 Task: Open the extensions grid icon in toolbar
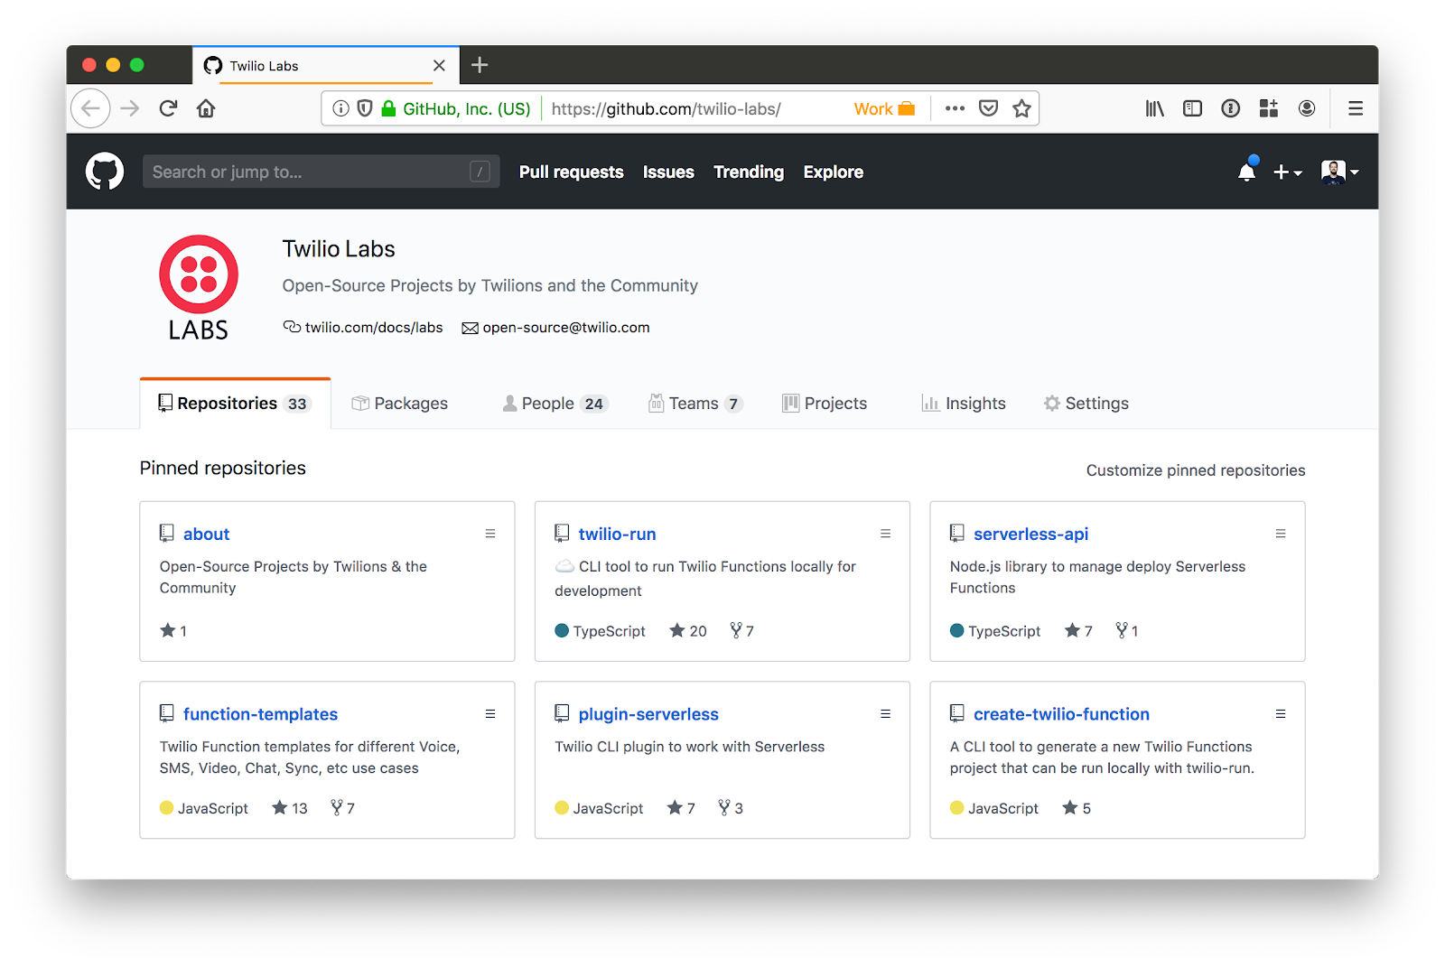point(1268,108)
